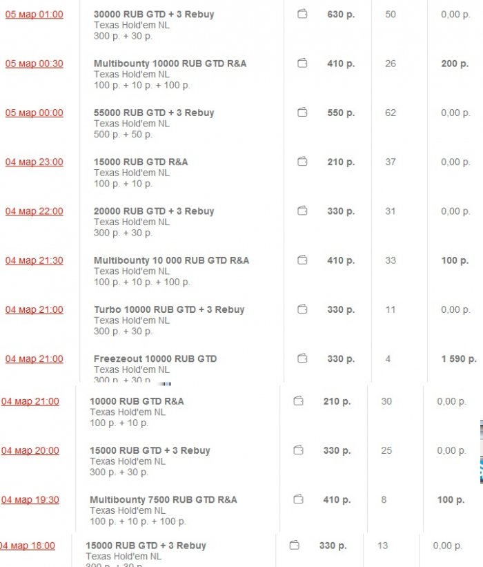Click wallet icon in the 05 мар 00:30 Multibounty row
This screenshot has width=483, height=567.
pyautogui.click(x=302, y=64)
